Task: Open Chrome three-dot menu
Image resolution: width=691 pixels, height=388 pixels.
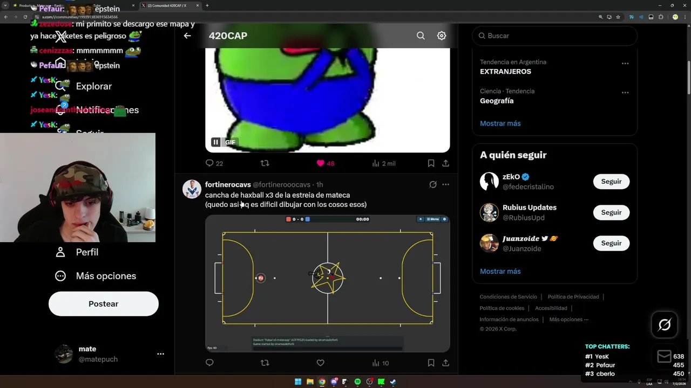Action: tap(686, 17)
